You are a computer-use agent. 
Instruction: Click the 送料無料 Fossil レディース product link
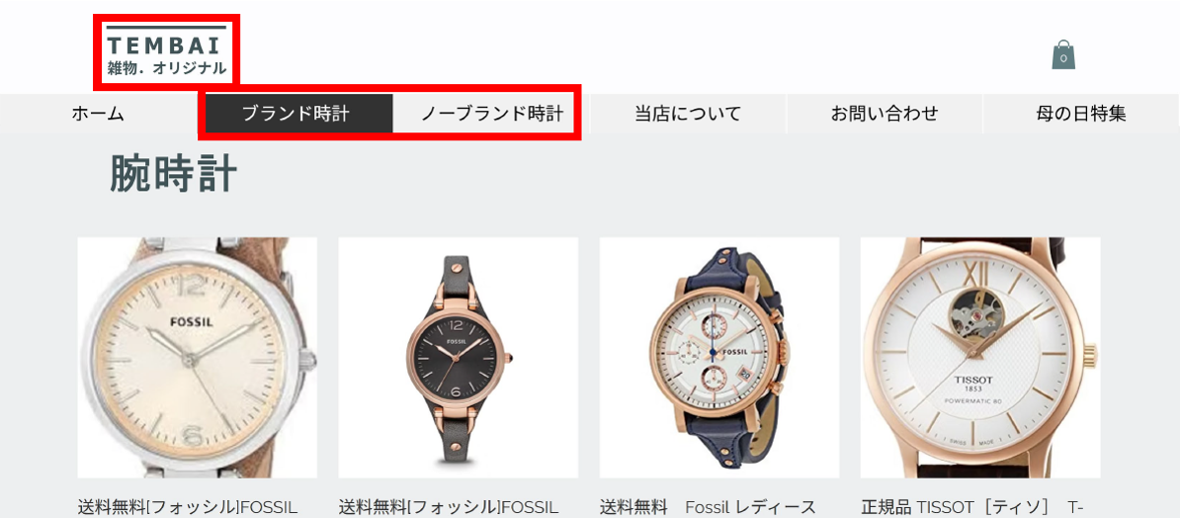pos(708,506)
